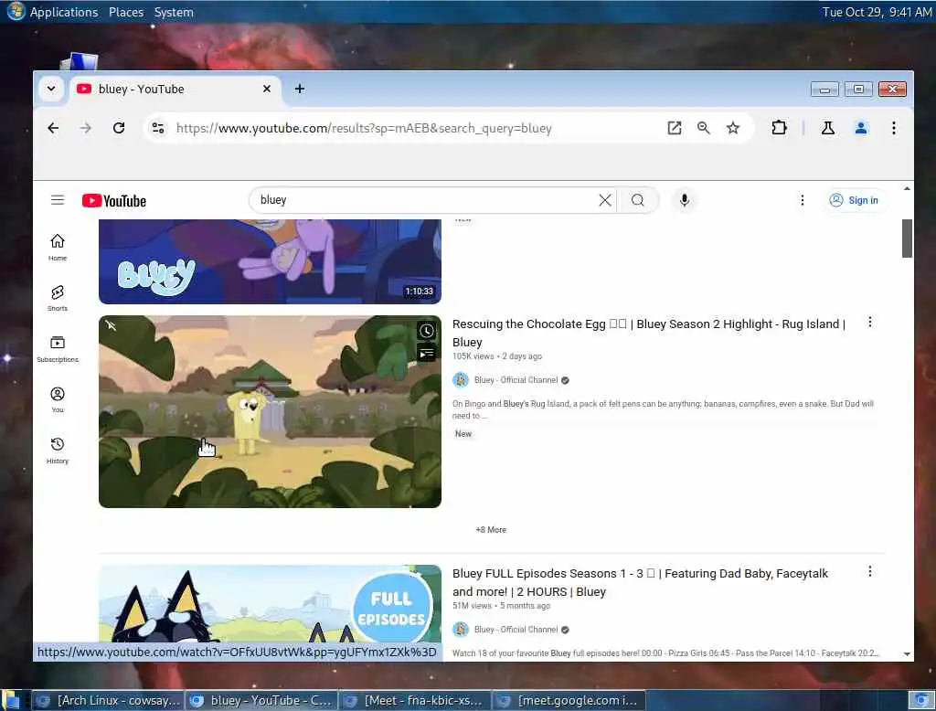
Task: Select the bluey - YouTube tab
Action: pyautogui.click(x=175, y=89)
